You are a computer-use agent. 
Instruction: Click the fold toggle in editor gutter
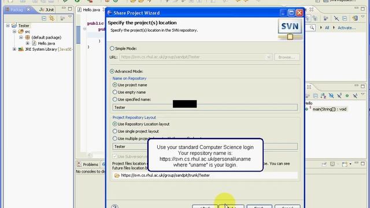84,29
